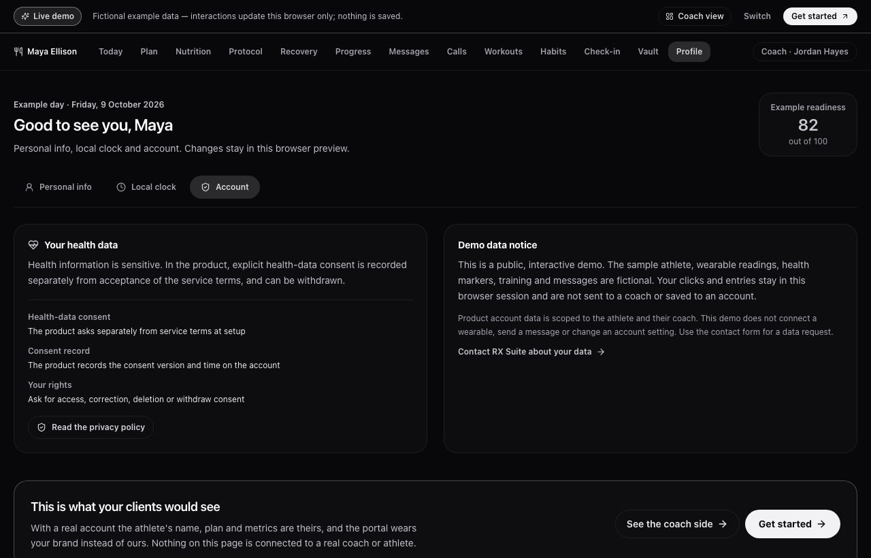Open the Nutrition tab
The width and height of the screenshot is (871, 558).
pyautogui.click(x=193, y=52)
